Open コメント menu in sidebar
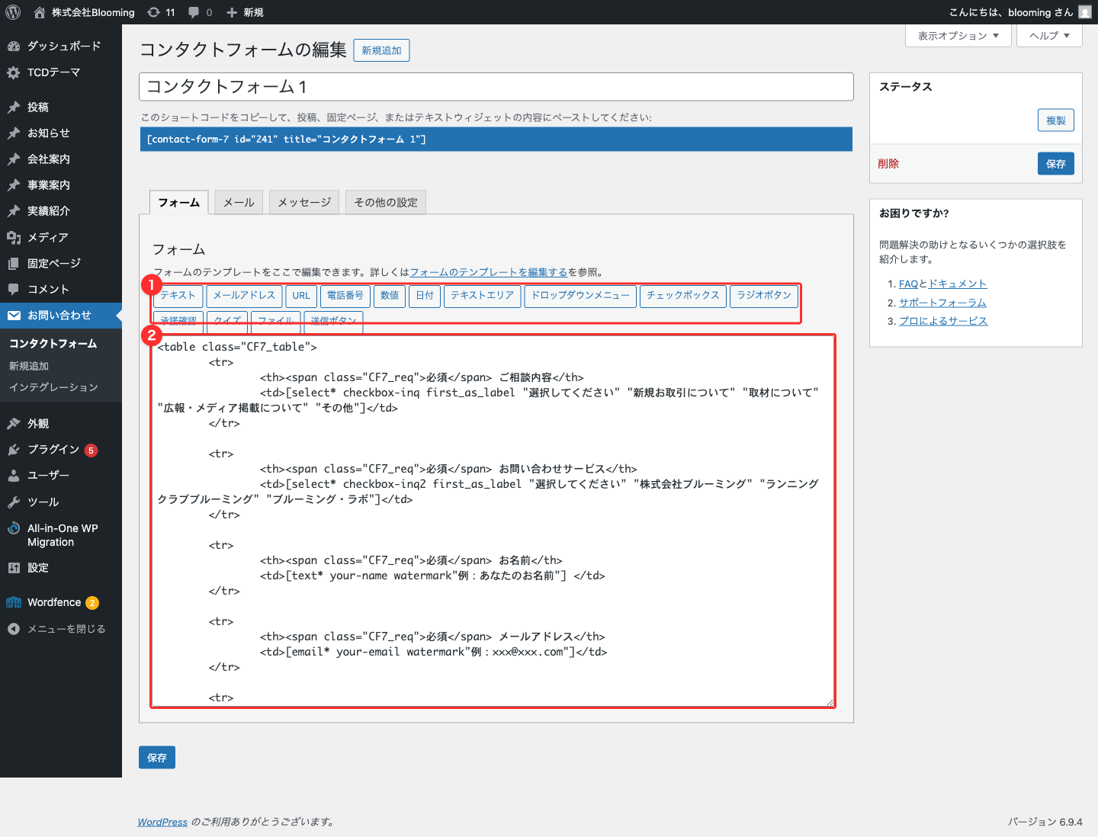This screenshot has width=1098, height=837. pyautogui.click(x=61, y=289)
